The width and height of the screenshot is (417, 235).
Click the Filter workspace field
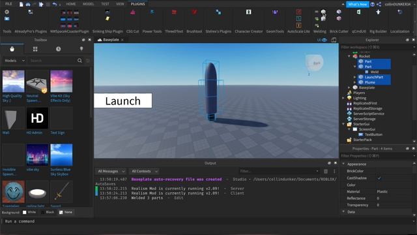[376, 47]
